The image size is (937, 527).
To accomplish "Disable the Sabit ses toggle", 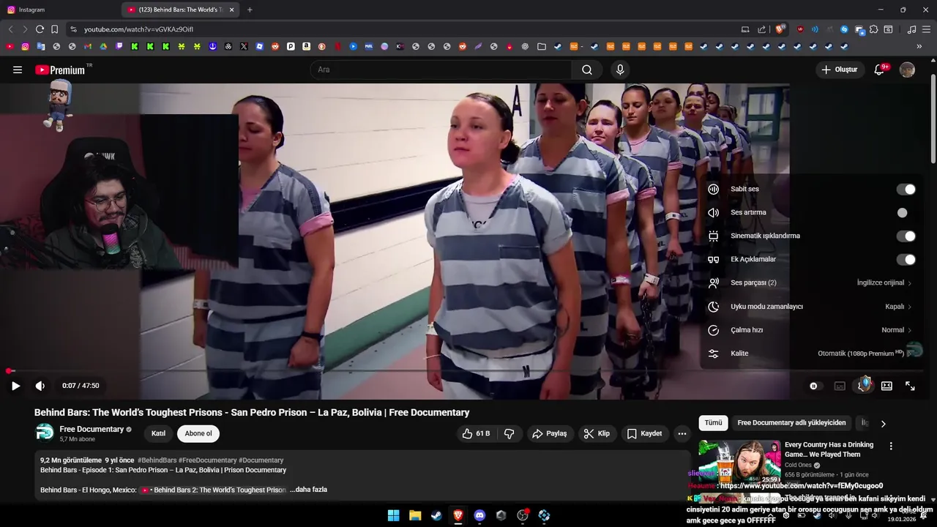I will (x=906, y=189).
